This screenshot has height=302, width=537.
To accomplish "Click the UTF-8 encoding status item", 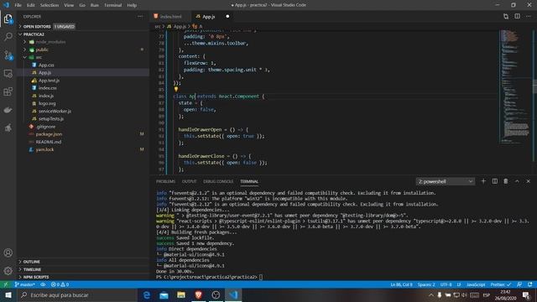I will tap(446, 284).
